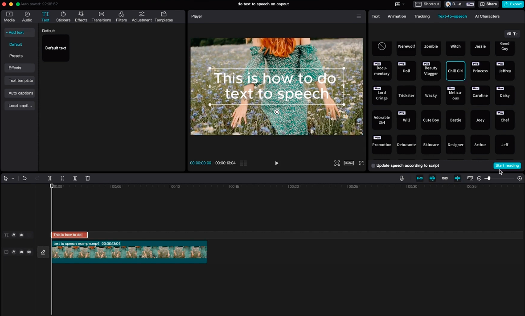
Task: Select Auto captions in the sidebar
Action: tap(20, 93)
